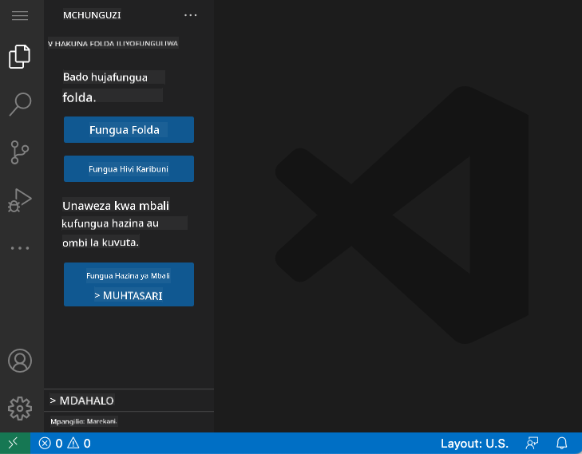The image size is (582, 454).
Task: Open the Run and Debug view
Action: point(20,199)
